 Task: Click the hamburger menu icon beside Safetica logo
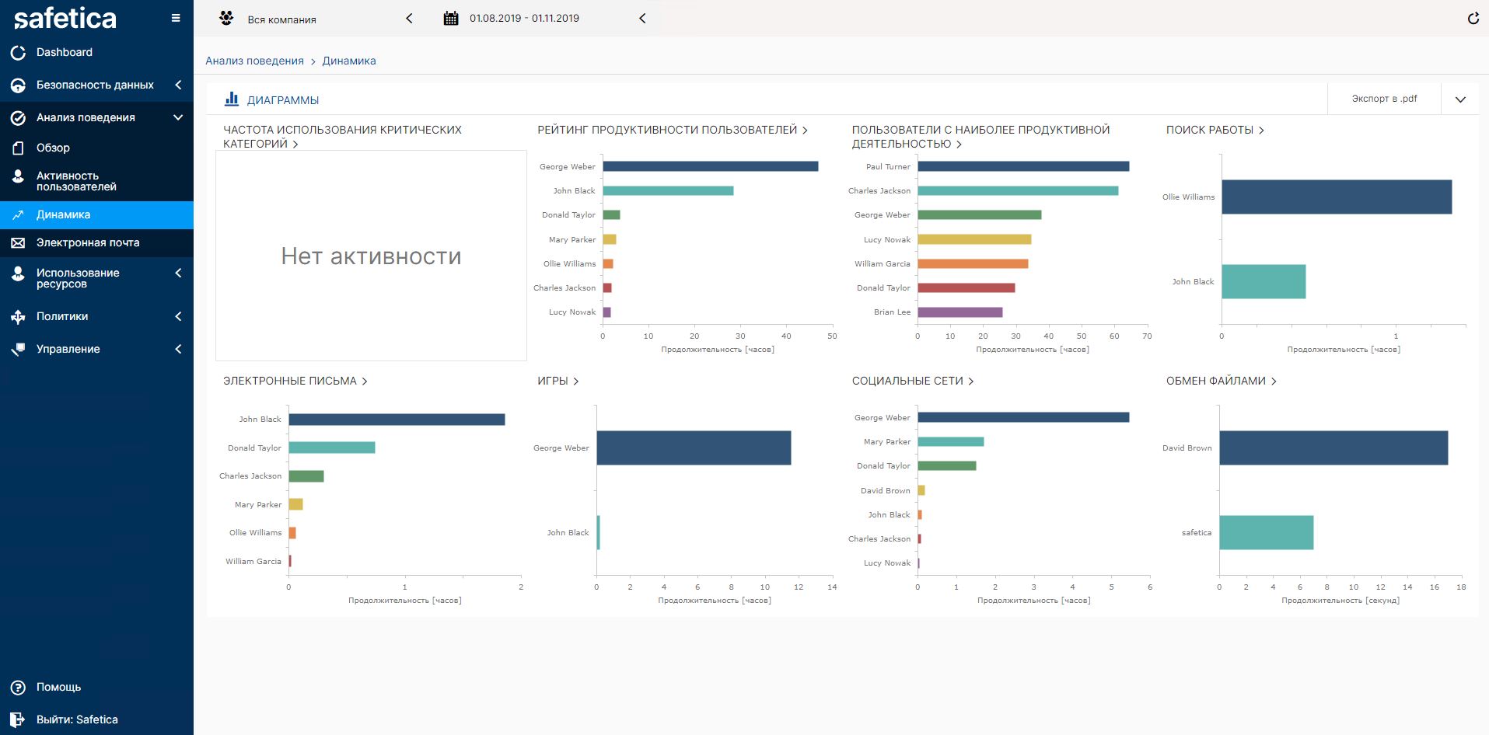(176, 18)
